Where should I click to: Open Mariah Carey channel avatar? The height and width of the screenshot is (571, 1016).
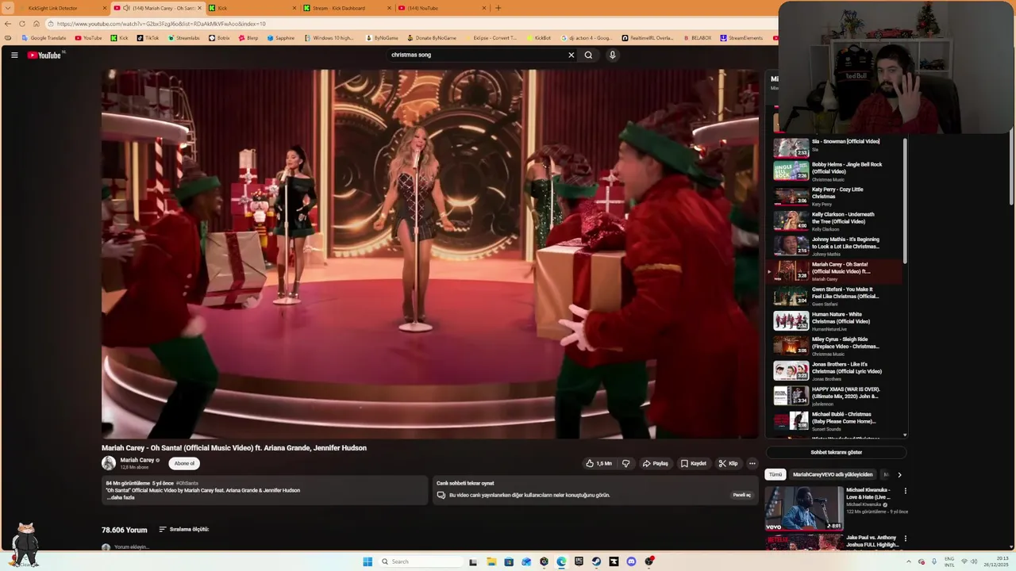point(109,463)
